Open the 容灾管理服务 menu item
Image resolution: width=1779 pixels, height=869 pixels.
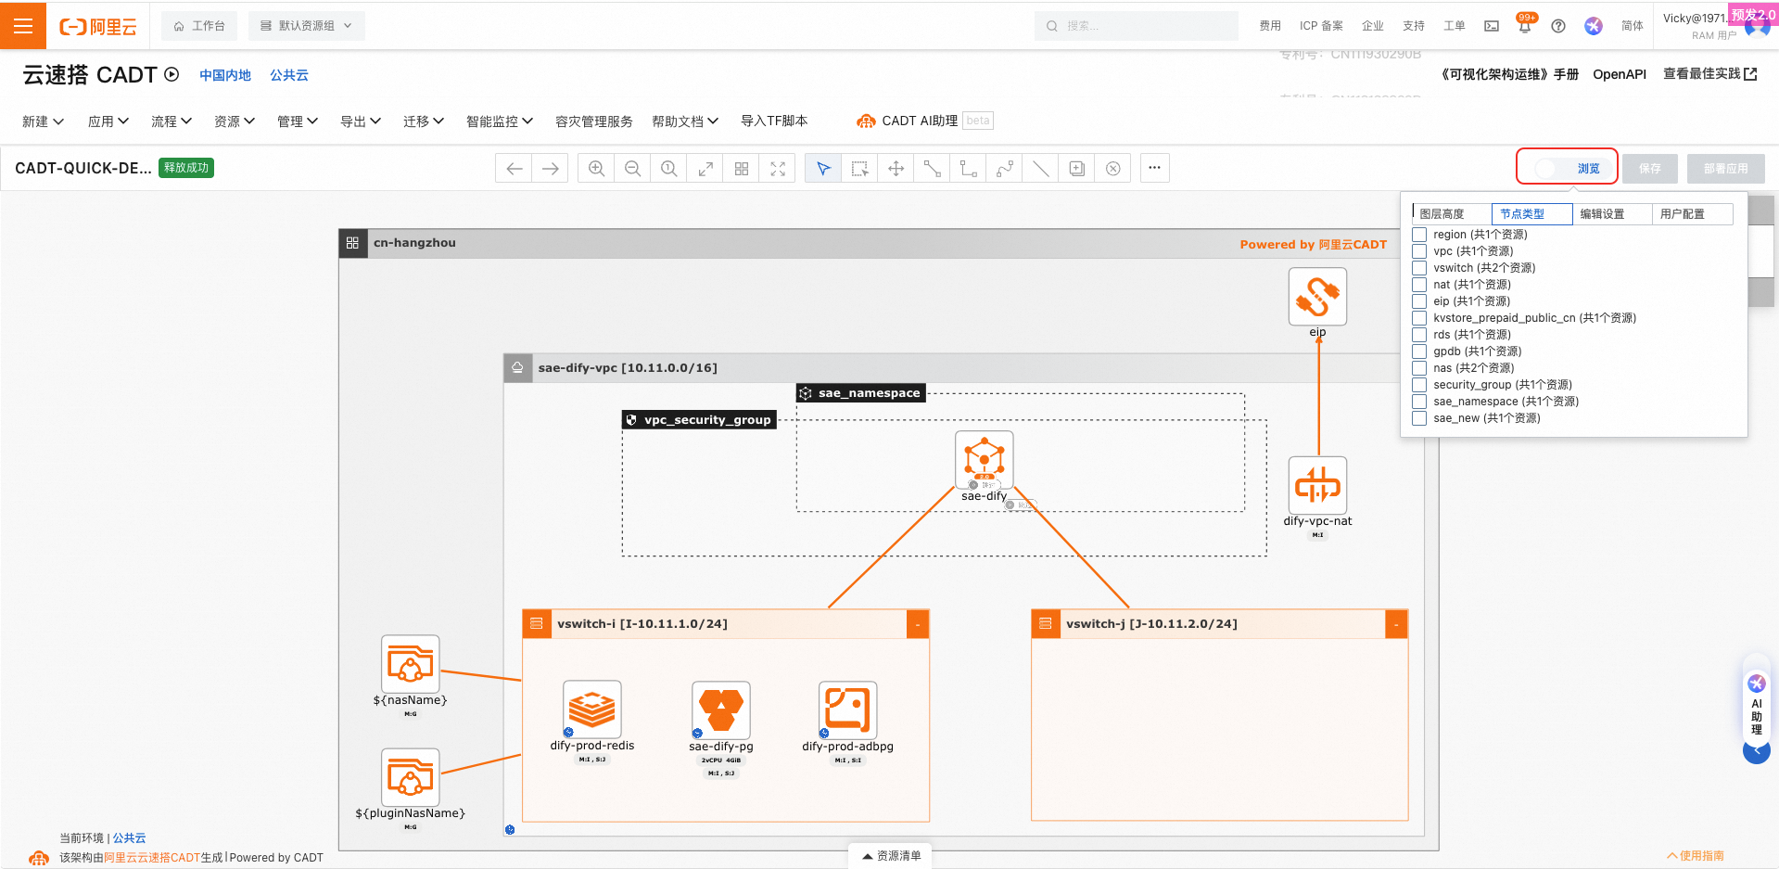pos(593,121)
